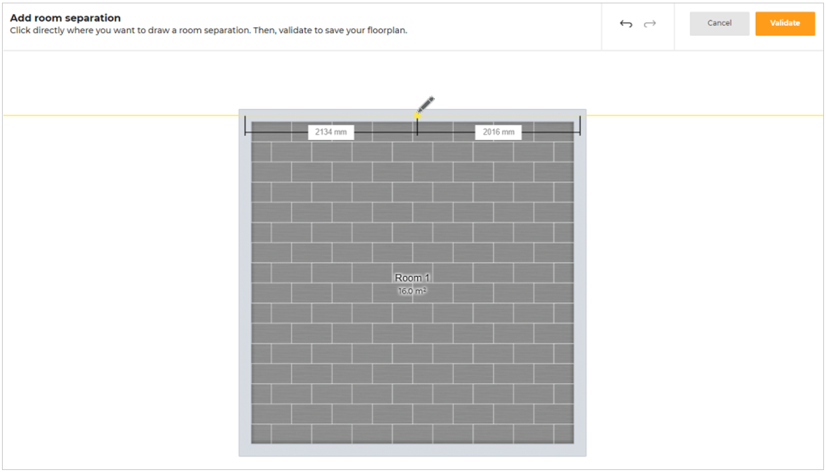Screen dimensions: 826x472
Task: Select the yellow separation point on top wall
Action: click(x=417, y=115)
